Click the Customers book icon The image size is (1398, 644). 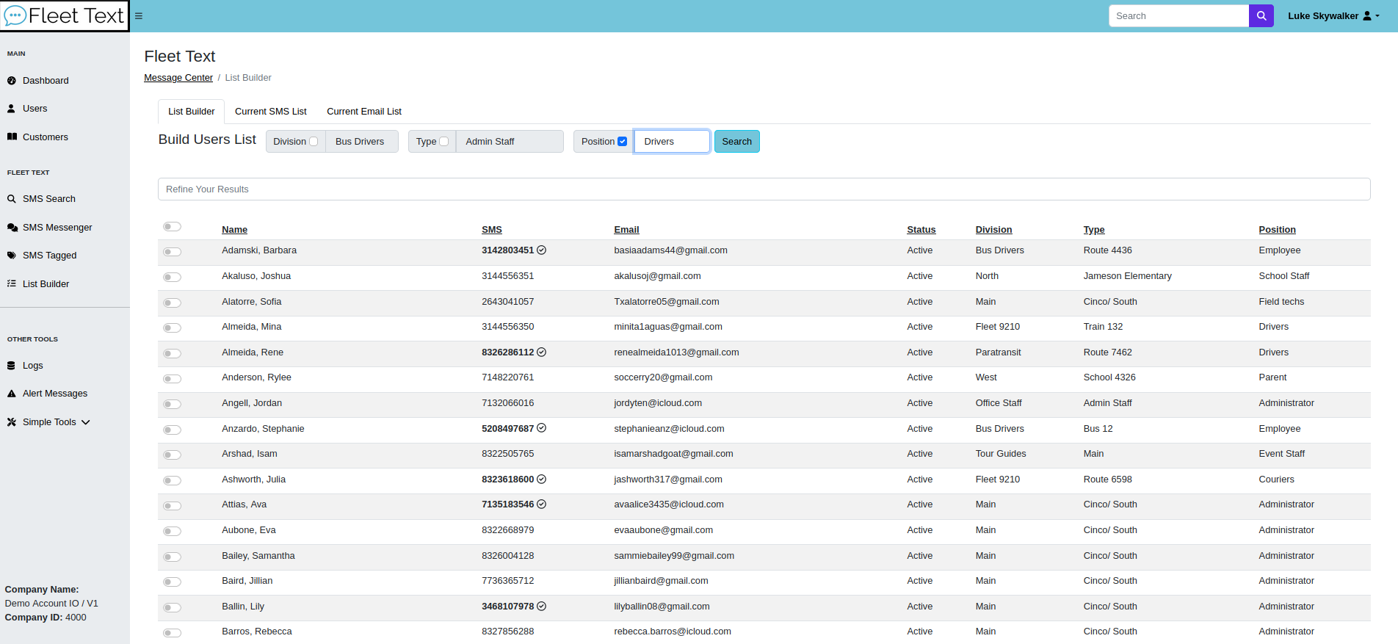(x=12, y=137)
